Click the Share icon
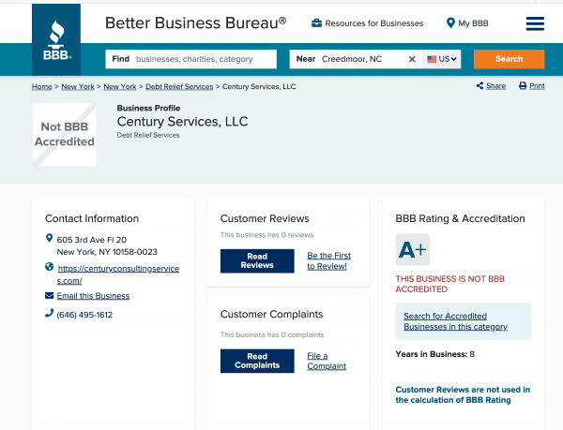563x430 pixels. tap(479, 86)
